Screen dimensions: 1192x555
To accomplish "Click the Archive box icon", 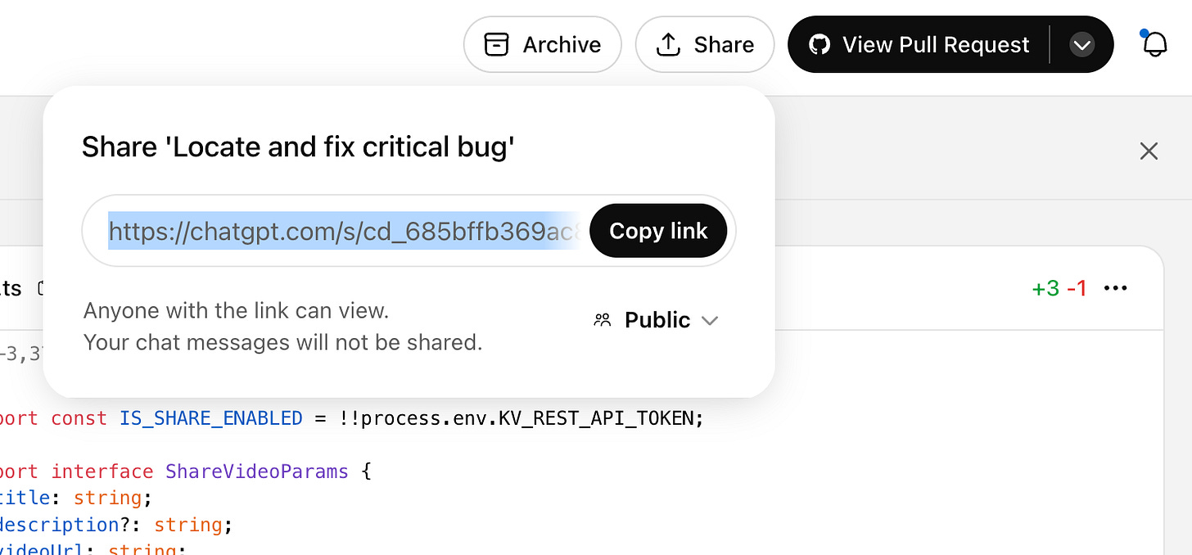I will point(496,44).
